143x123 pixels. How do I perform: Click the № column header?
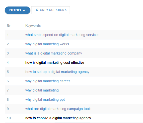(9, 26)
